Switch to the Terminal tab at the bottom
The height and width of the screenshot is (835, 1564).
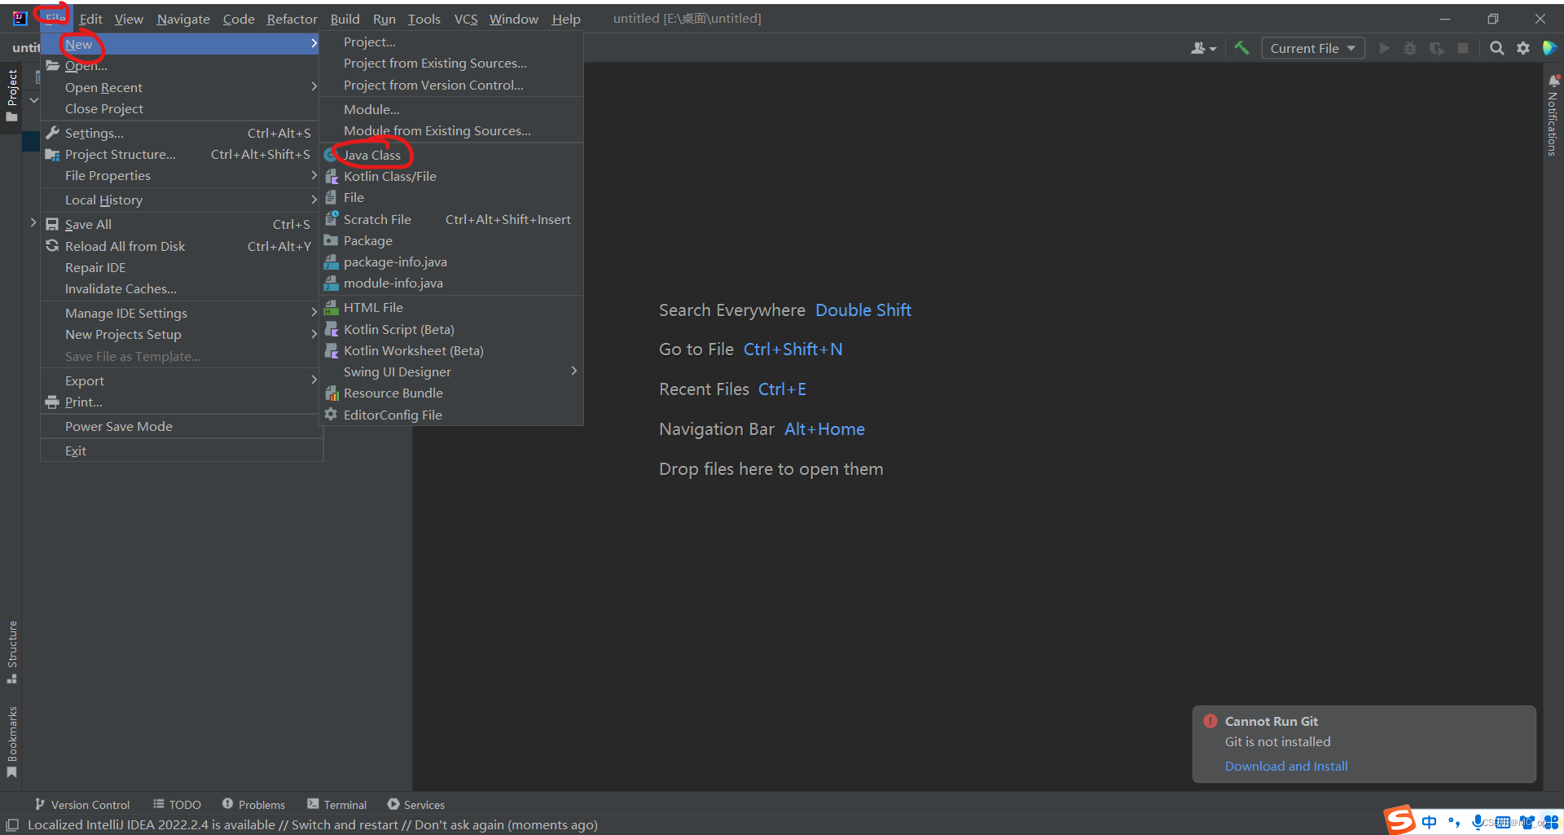345,804
